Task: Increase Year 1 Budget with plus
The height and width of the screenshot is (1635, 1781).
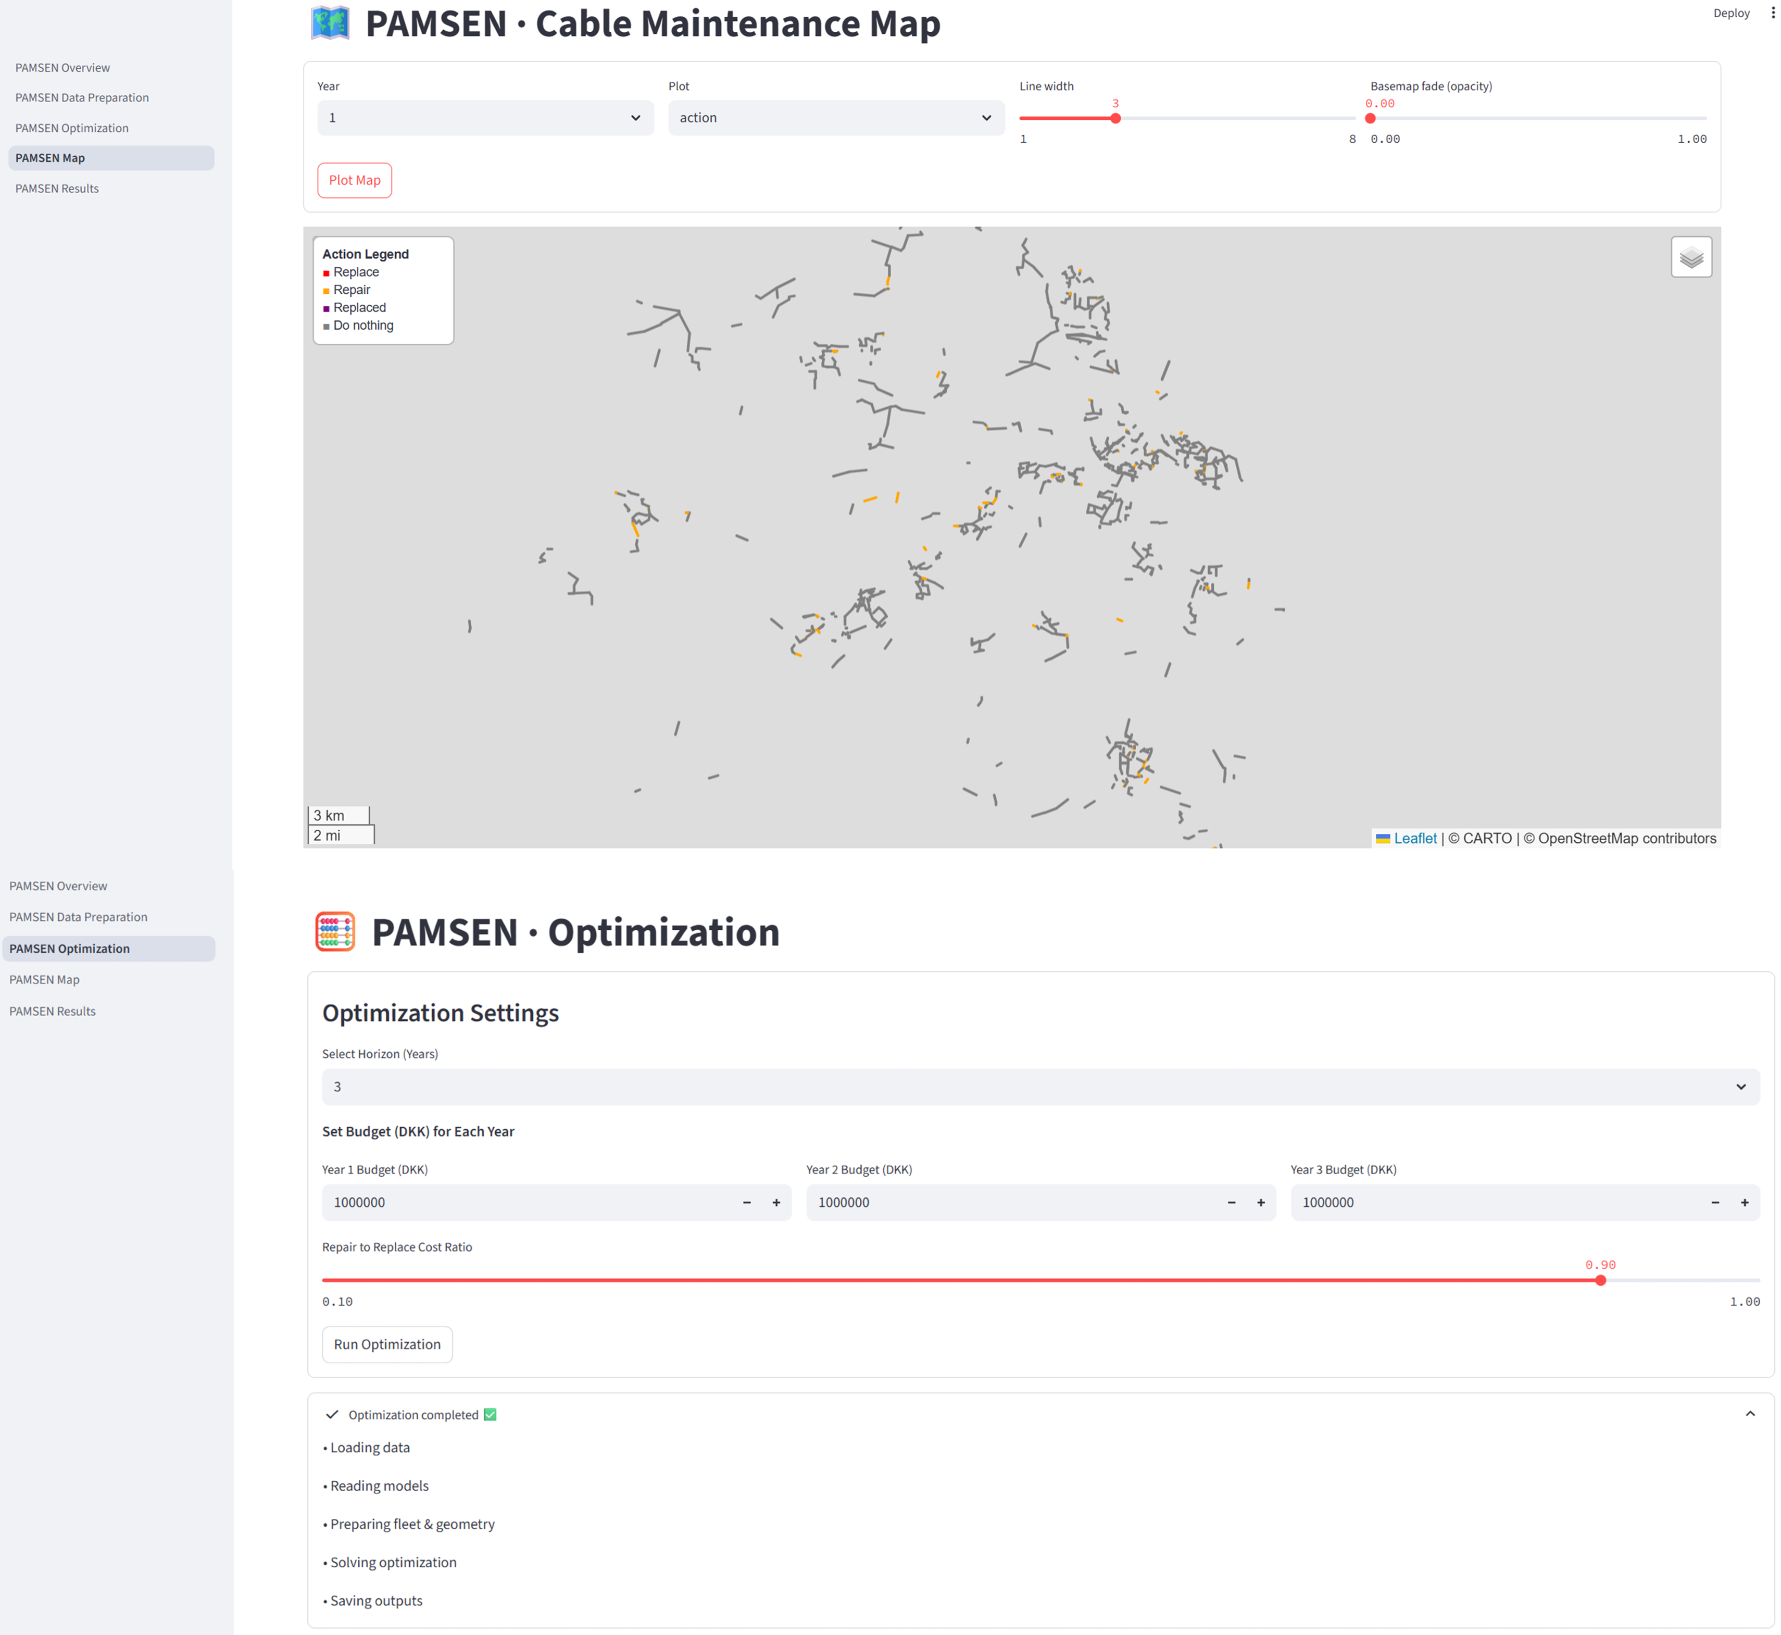Action: click(776, 1202)
